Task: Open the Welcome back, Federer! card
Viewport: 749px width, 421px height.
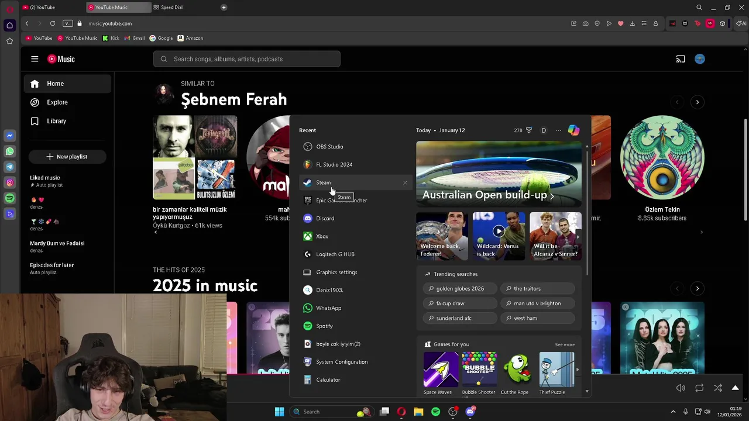Action: 442,236
